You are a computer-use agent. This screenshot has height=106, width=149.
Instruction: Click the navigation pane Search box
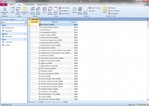click(13, 22)
